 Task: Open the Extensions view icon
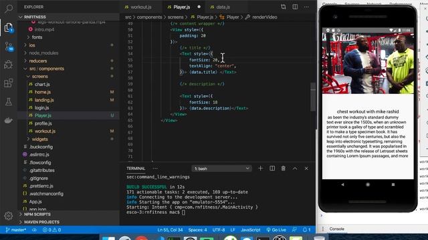[x=9, y=83]
